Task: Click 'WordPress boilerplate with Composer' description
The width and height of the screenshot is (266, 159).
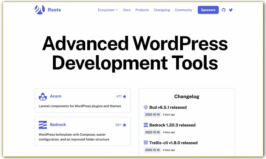Action: point(74,137)
